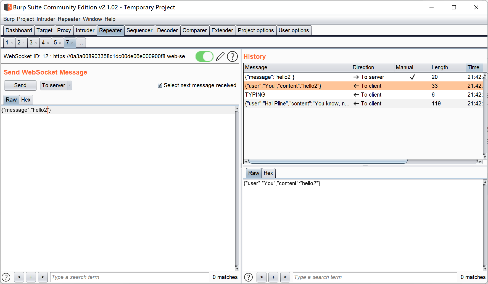
Task: Toggle the WebSocket connection switch off
Action: pos(204,57)
